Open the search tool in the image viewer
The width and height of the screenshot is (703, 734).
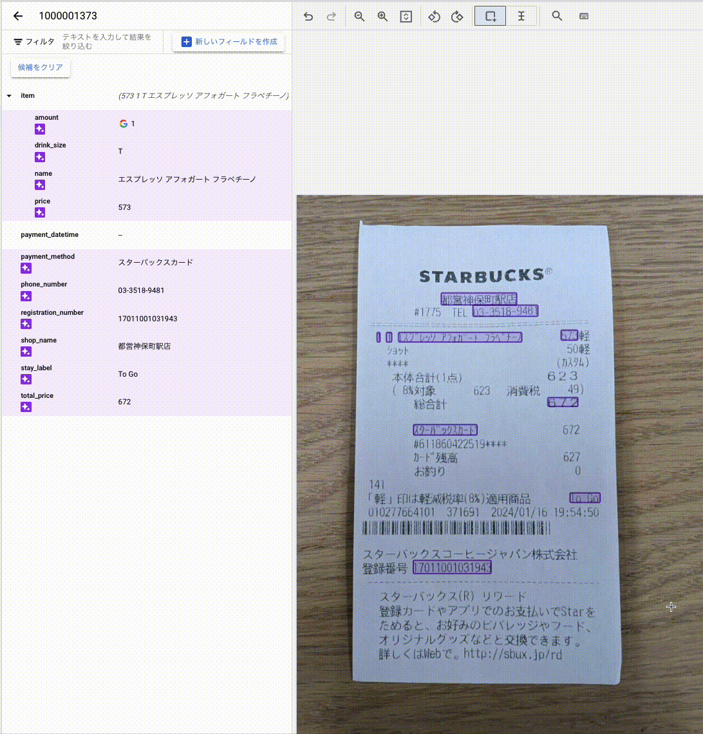click(556, 16)
